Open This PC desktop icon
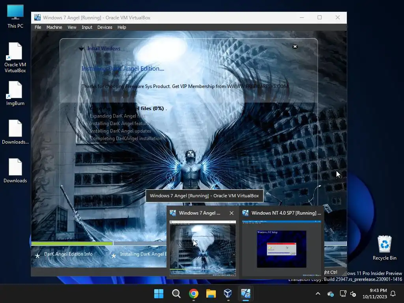 click(x=15, y=16)
